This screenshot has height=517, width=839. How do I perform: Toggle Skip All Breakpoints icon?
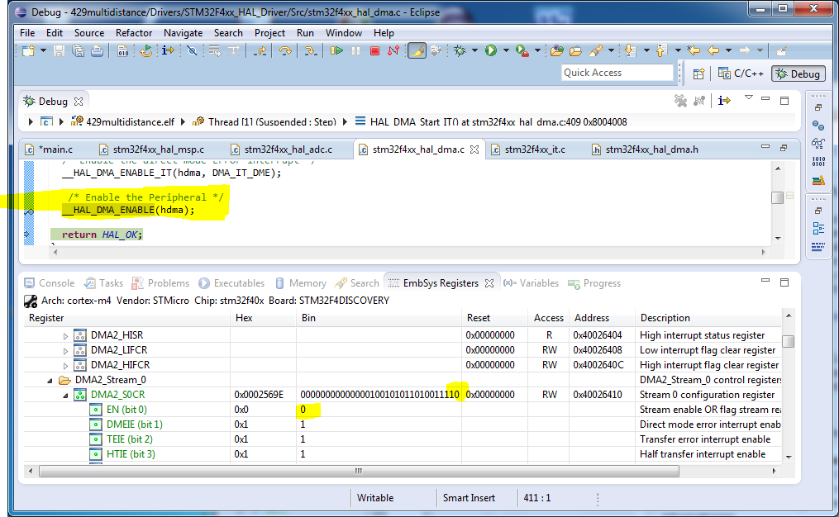click(x=192, y=50)
